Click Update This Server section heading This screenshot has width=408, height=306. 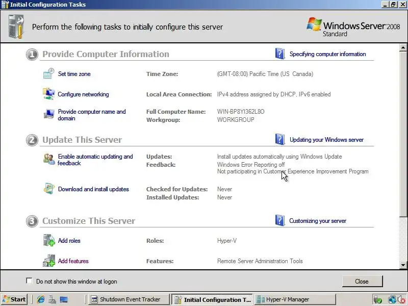point(82,140)
